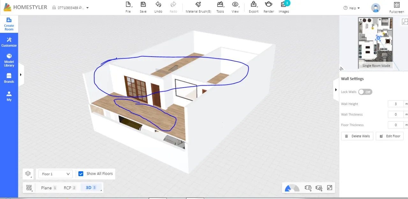
Task: Select the Material Brush tool
Action: [198, 5]
